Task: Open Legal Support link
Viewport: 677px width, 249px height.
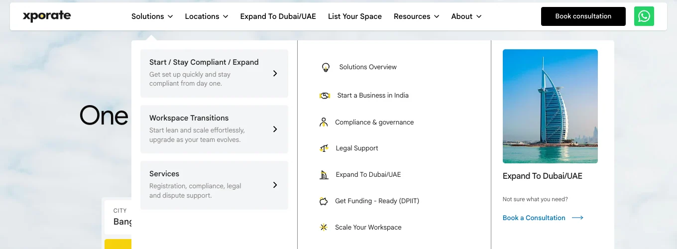Action: [x=357, y=148]
